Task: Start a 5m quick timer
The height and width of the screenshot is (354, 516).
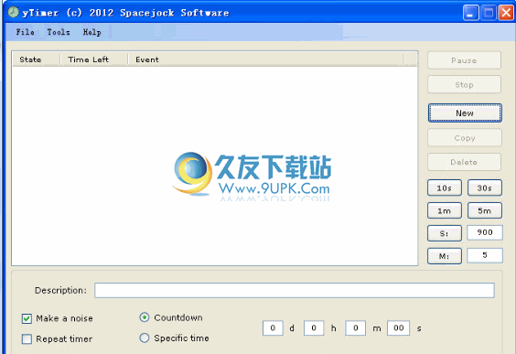Action: 484,211
